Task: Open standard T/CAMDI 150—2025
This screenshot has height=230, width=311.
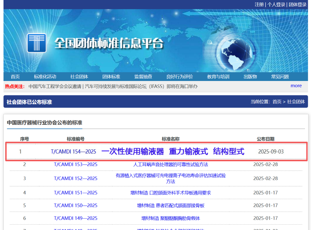Action: (75, 206)
